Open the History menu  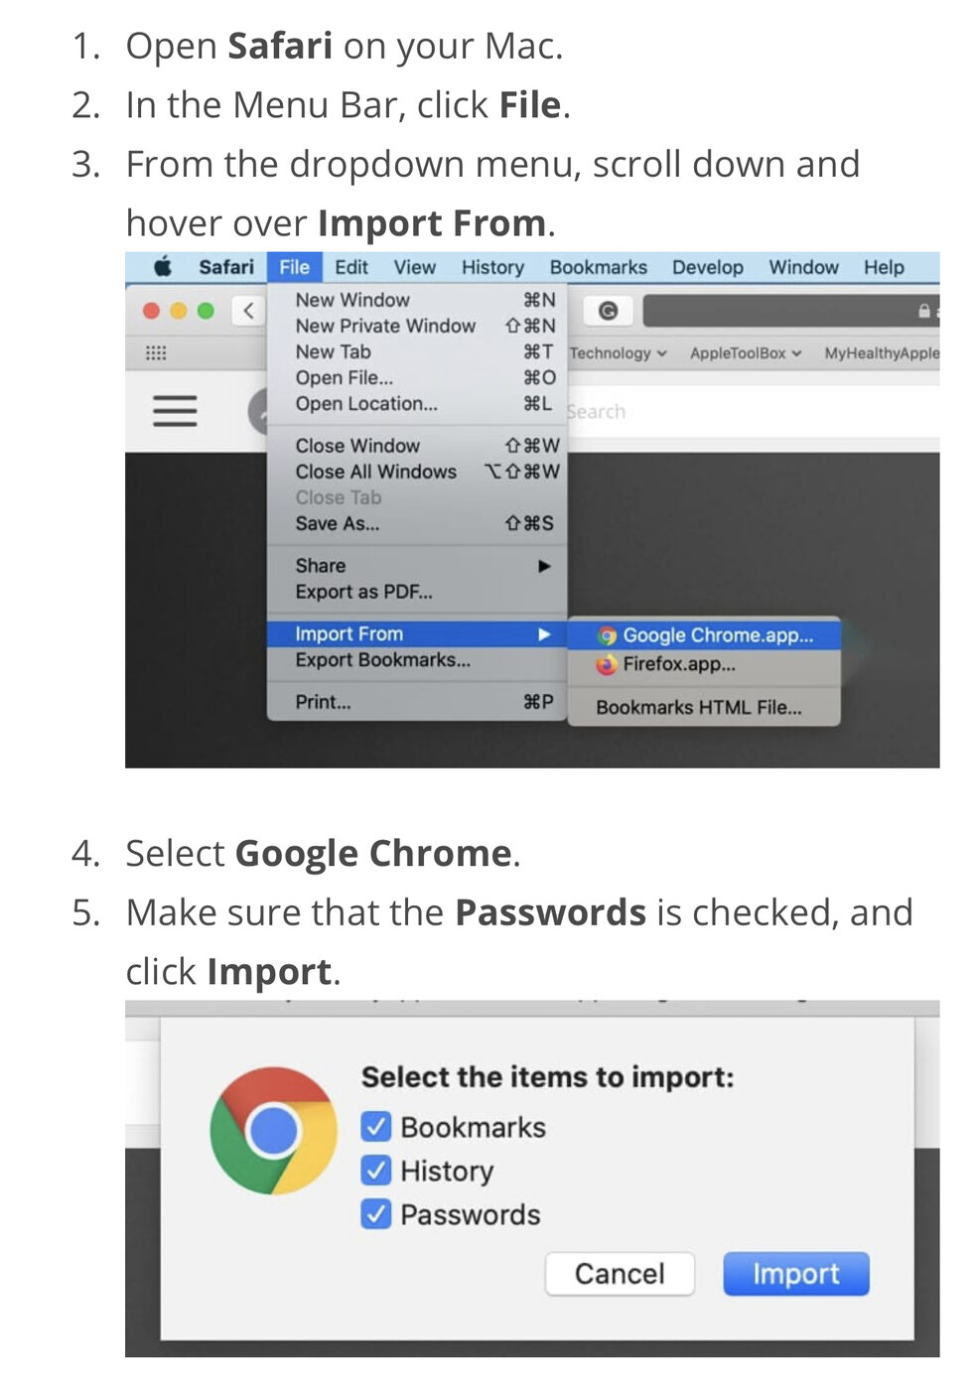pyautogui.click(x=492, y=267)
